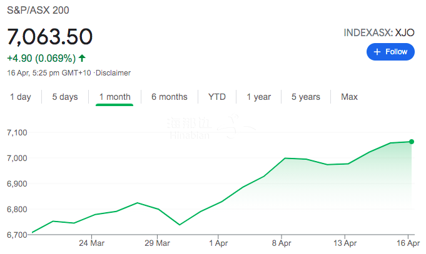The image size is (426, 254).
Task: Open the Disclaimer link
Action: coord(113,73)
